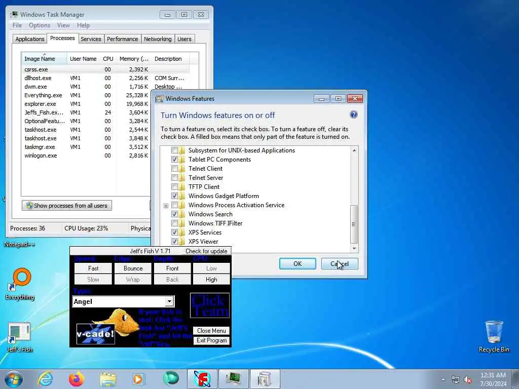Screen dimensions: 519x389
Task: Open Task Manager File menu
Action: coord(17,25)
